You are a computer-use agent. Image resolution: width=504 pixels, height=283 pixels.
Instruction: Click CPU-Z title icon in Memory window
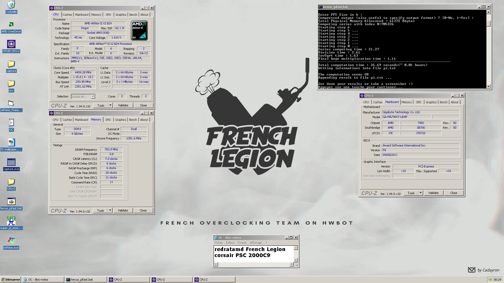click(51, 113)
